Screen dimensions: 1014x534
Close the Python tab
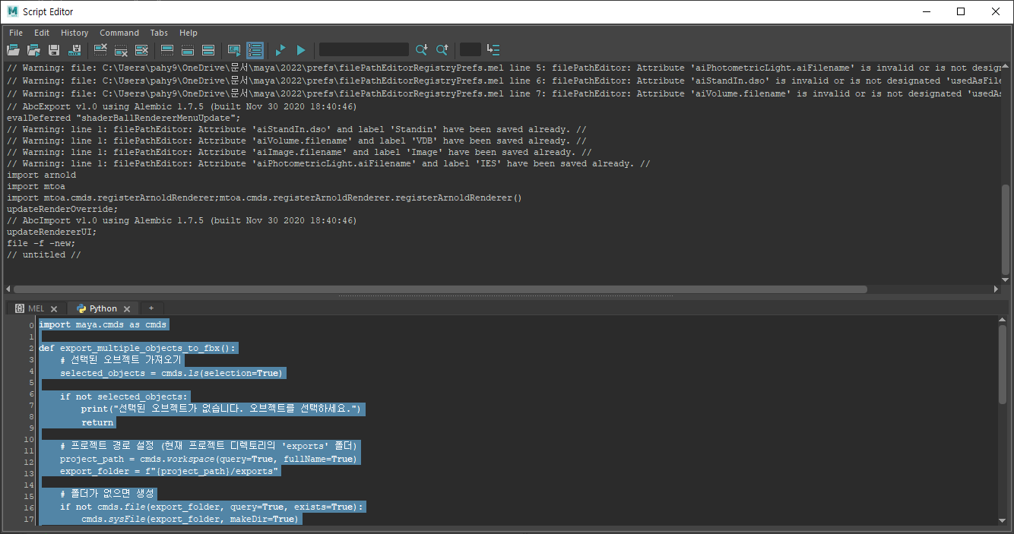tap(127, 309)
